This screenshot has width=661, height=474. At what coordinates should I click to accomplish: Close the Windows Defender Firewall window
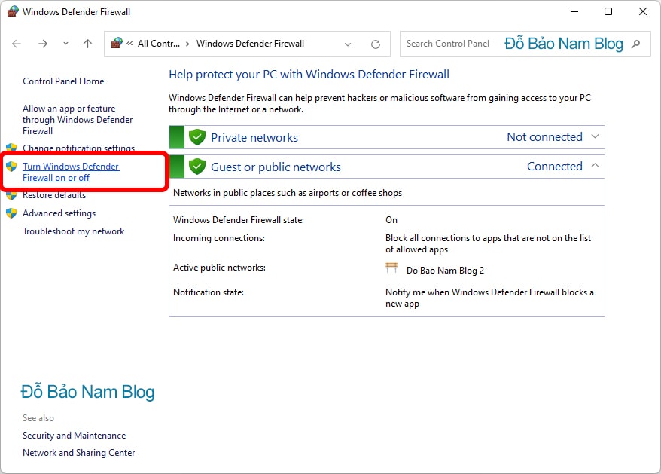pos(642,11)
